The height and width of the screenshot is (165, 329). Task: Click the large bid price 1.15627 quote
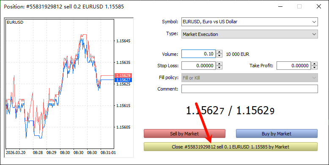click(x=205, y=110)
